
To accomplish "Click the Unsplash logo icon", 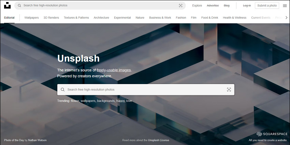I will pyautogui.click(x=8, y=5).
